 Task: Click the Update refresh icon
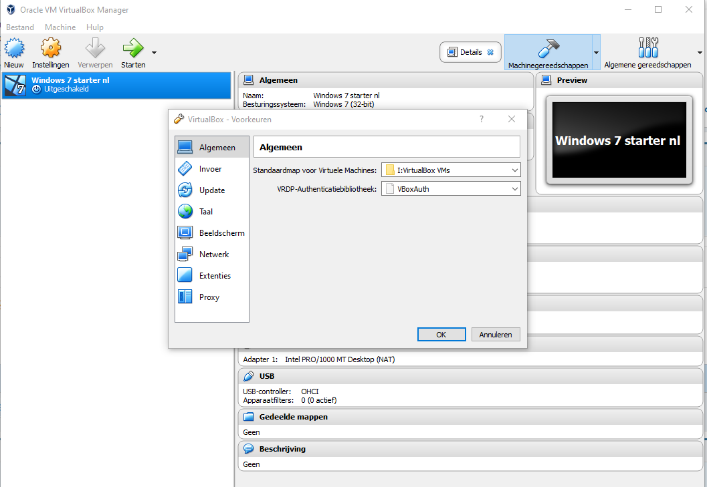coord(185,190)
